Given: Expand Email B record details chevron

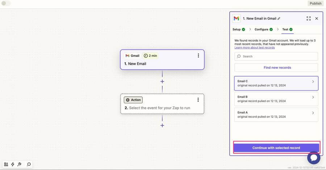Looking at the screenshot, I should pyautogui.click(x=313, y=97).
